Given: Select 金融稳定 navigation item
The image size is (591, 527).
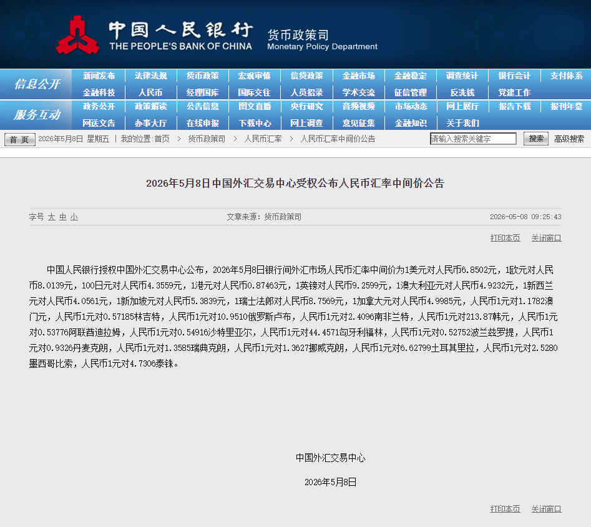Looking at the screenshot, I should tap(411, 76).
